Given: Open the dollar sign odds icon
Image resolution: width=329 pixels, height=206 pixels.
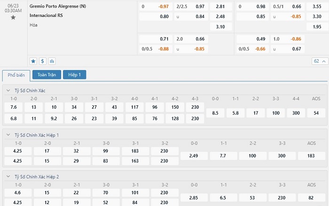Looking at the screenshot, I should pos(43,61).
